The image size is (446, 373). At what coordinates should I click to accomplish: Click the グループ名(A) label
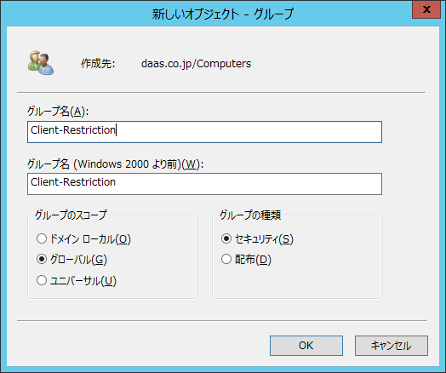coord(58,111)
